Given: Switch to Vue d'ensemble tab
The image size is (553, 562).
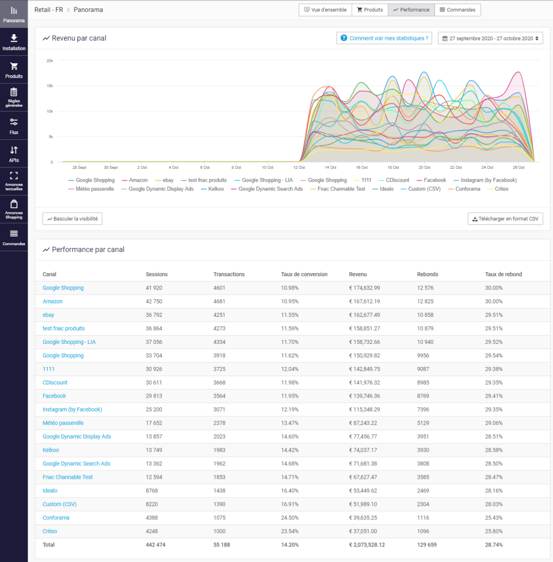Looking at the screenshot, I should coord(325,10).
